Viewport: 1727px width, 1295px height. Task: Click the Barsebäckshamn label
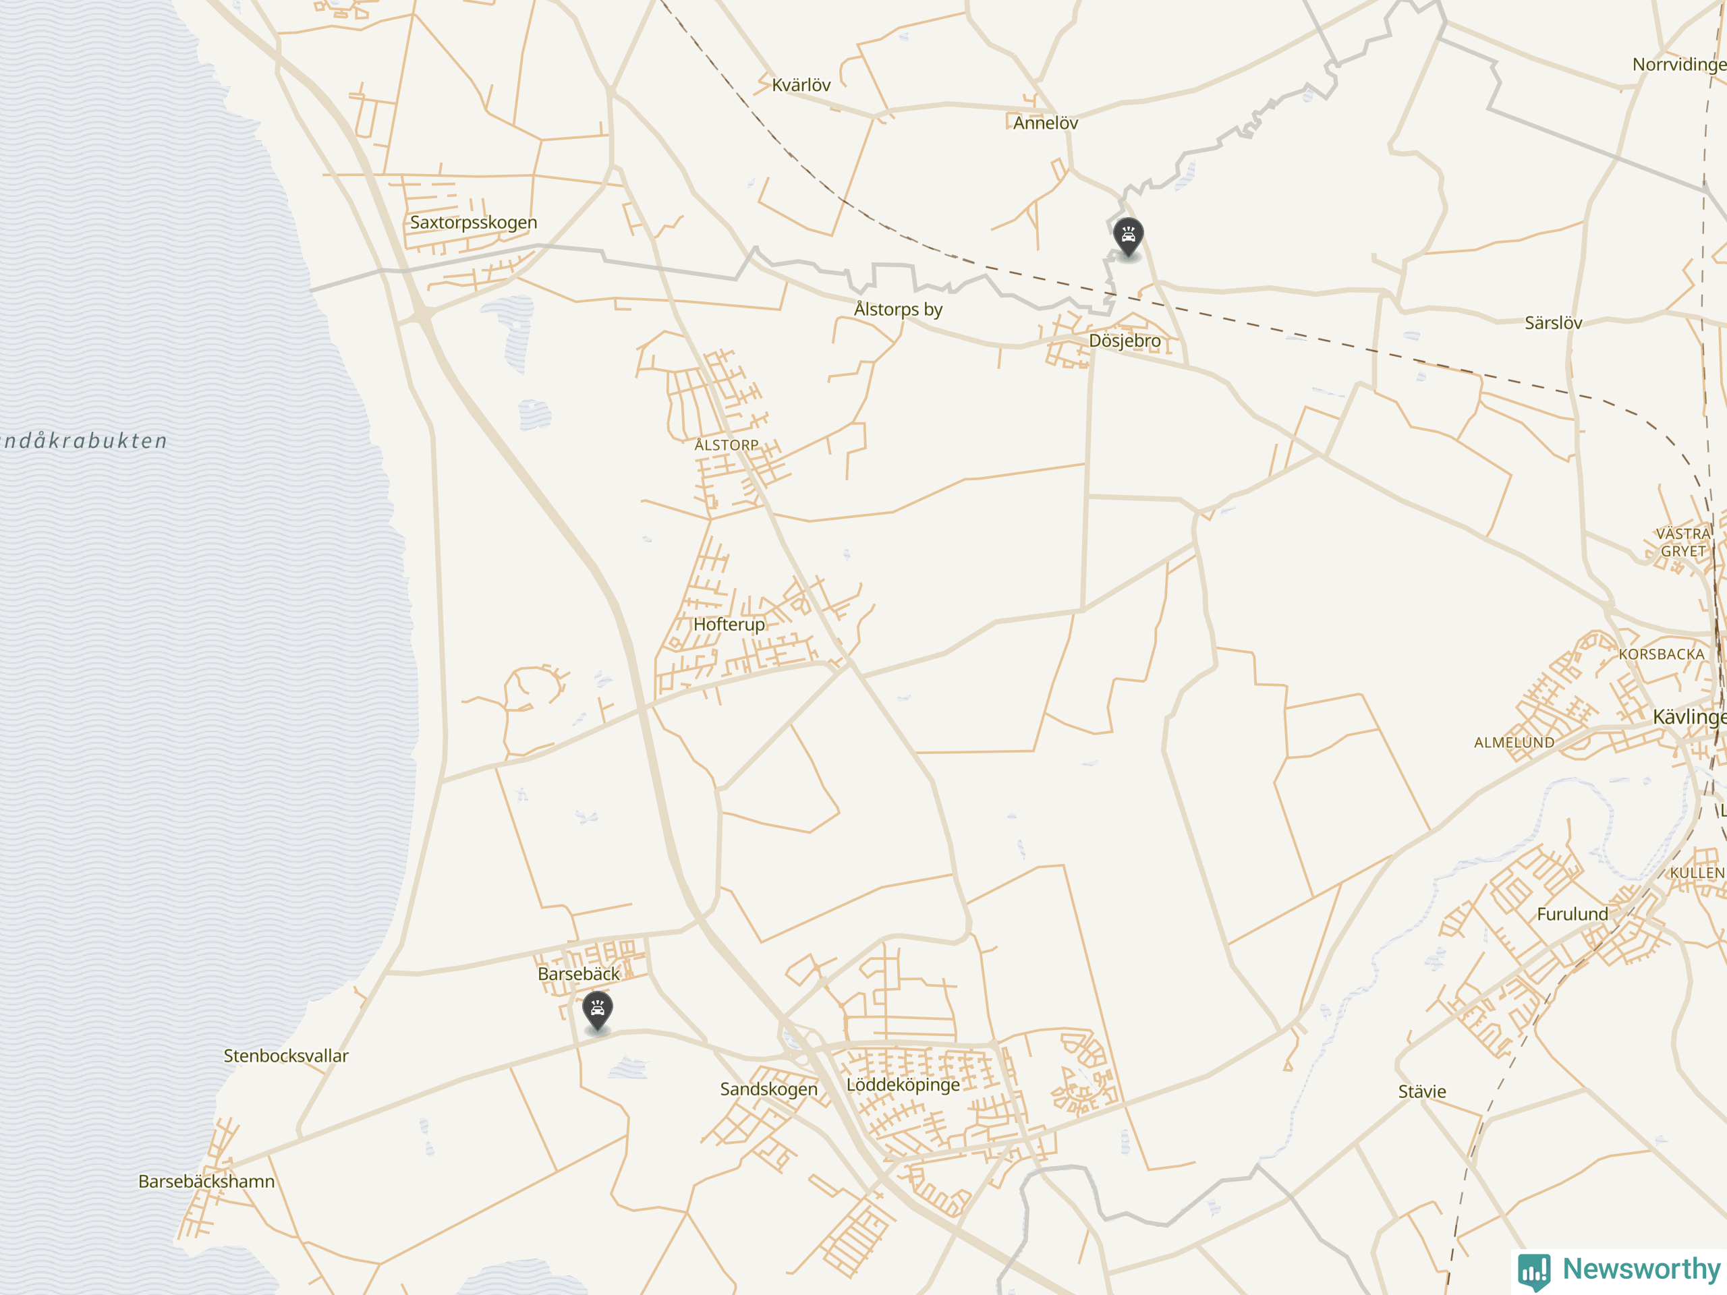pos(206,1181)
